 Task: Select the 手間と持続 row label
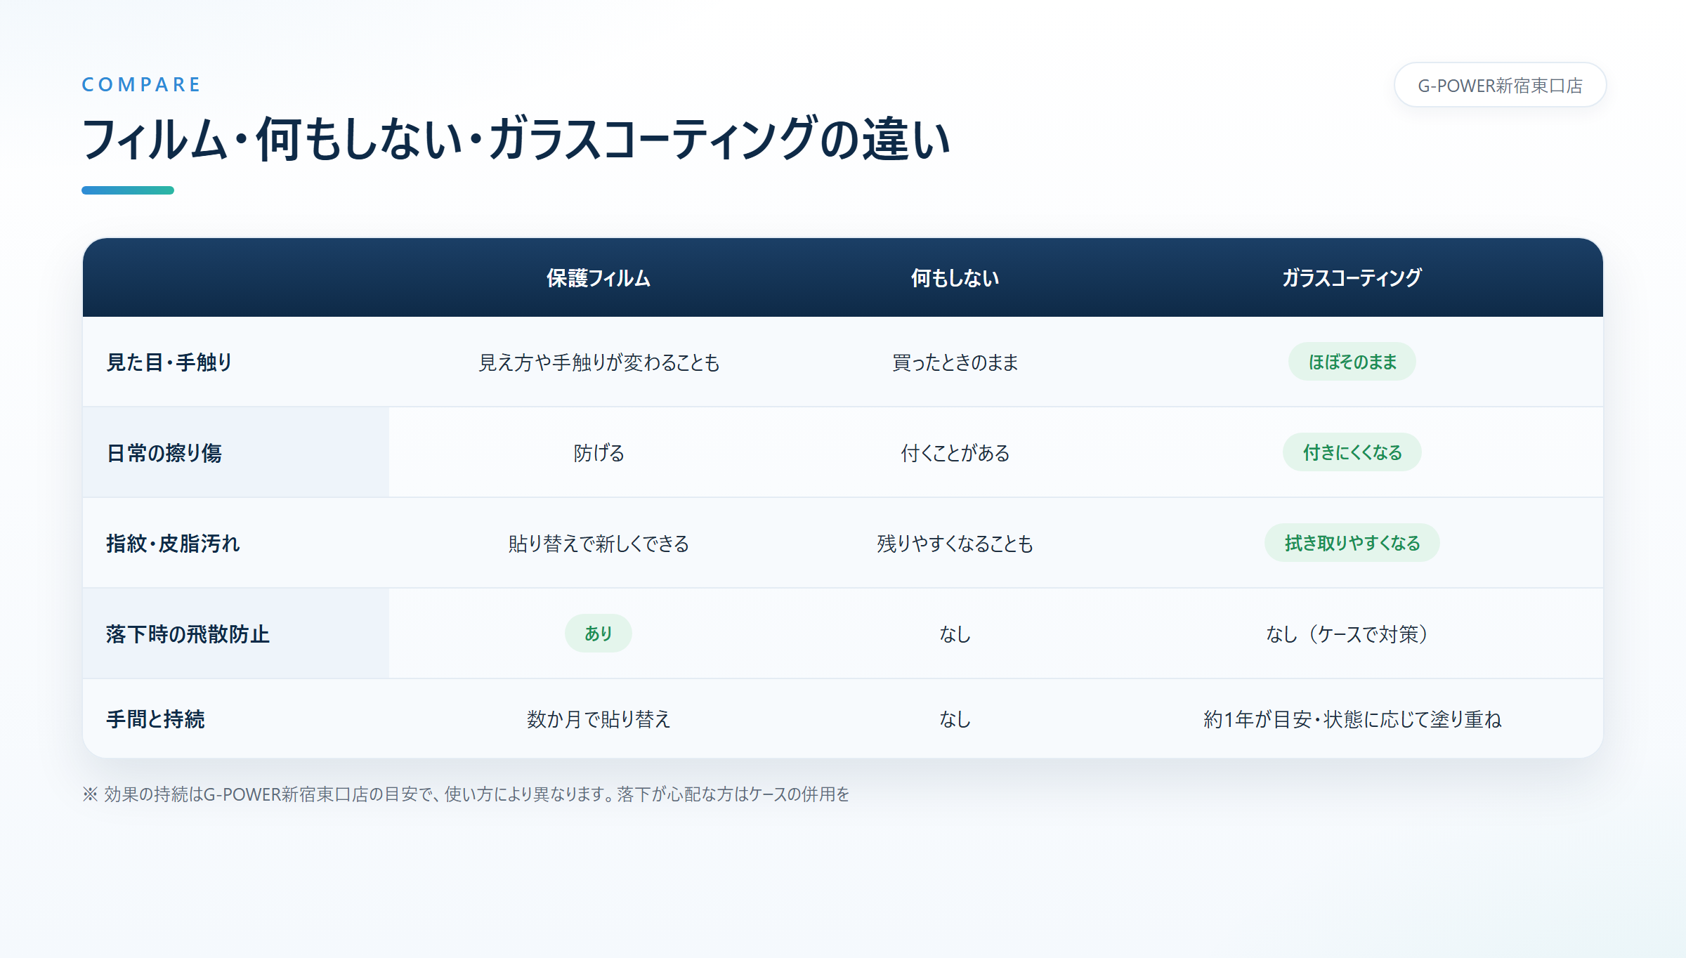(155, 719)
